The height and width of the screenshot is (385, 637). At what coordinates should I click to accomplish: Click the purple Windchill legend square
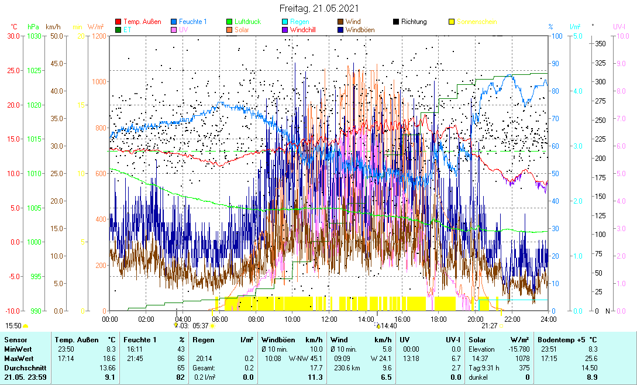tap(285, 29)
